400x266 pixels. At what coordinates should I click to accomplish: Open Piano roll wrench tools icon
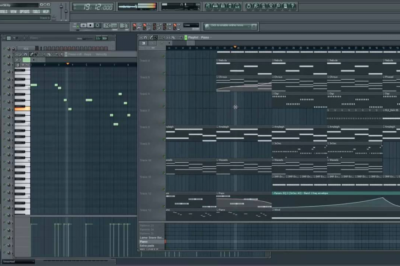[21, 54]
